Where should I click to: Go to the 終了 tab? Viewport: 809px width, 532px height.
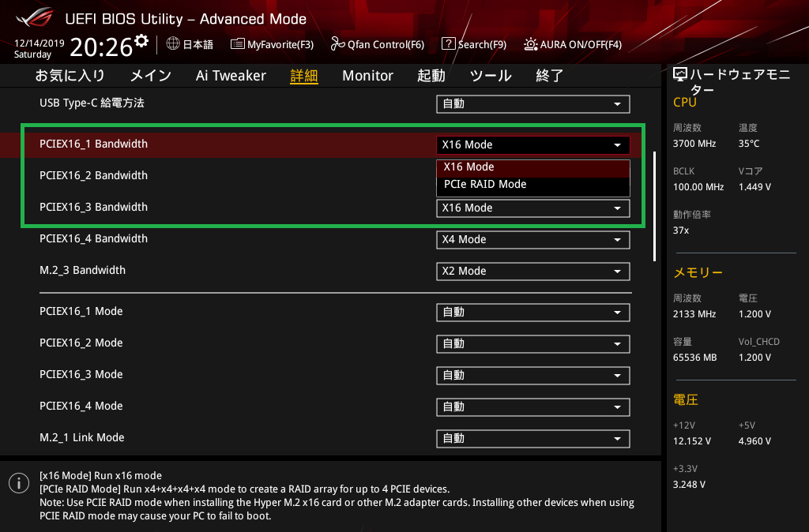click(x=550, y=76)
